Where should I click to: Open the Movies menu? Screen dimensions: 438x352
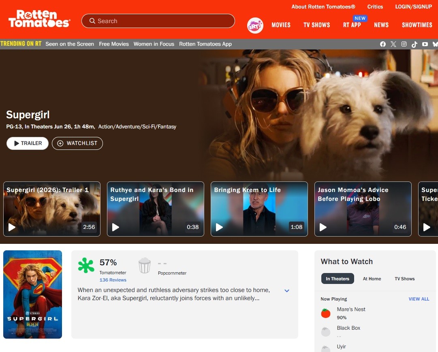click(x=281, y=25)
